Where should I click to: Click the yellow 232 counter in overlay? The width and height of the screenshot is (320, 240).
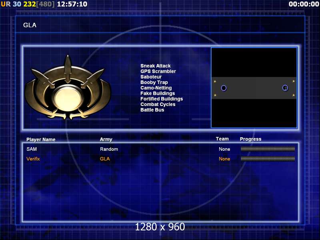[x=30, y=4]
